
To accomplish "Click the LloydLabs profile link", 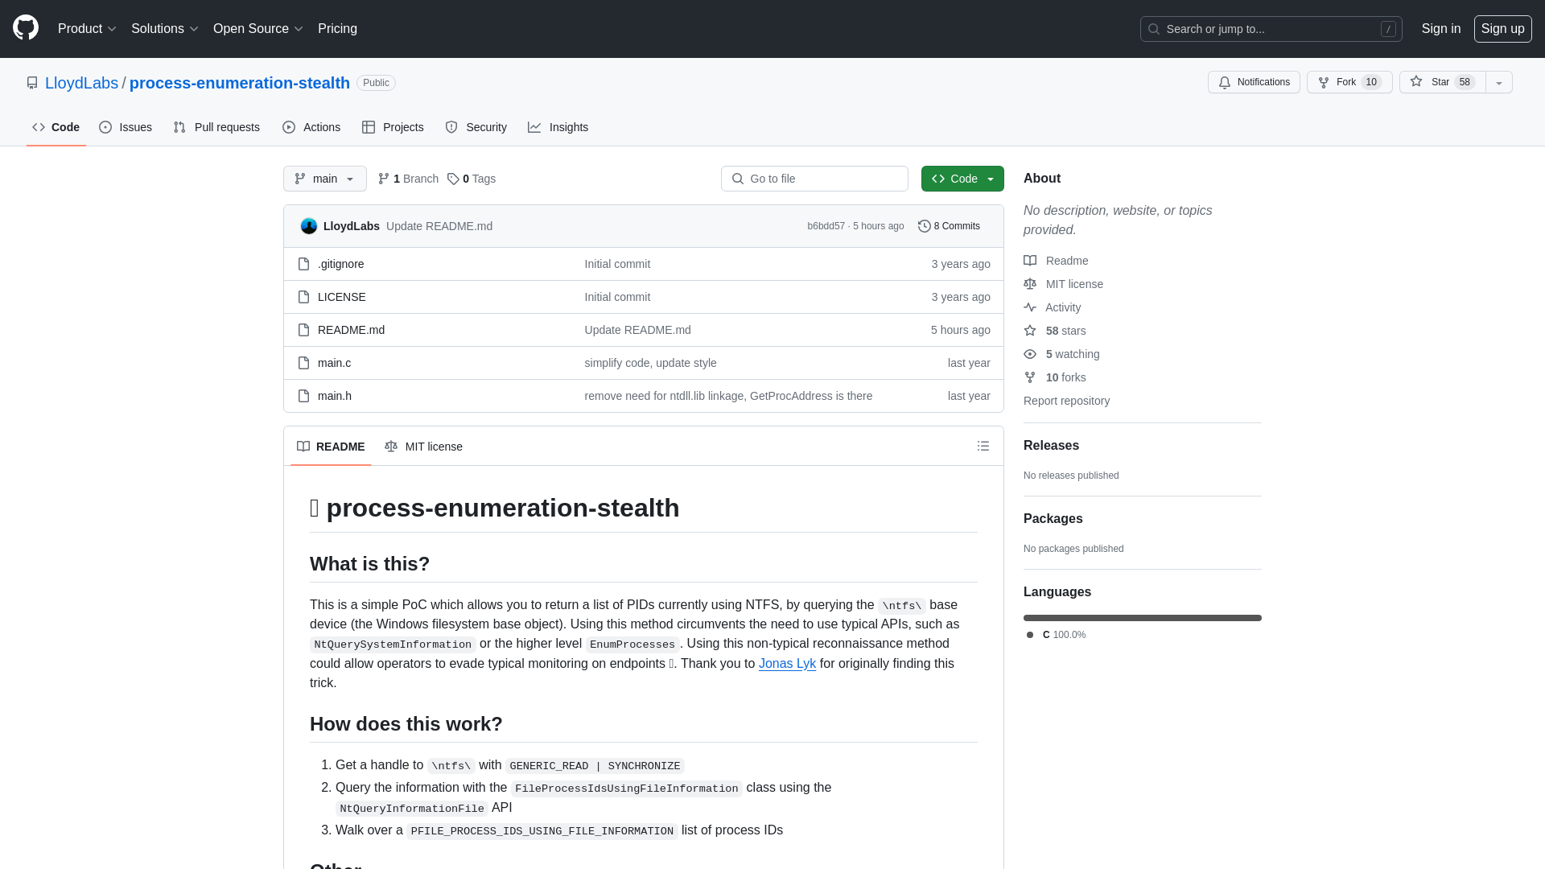I will coord(80,82).
